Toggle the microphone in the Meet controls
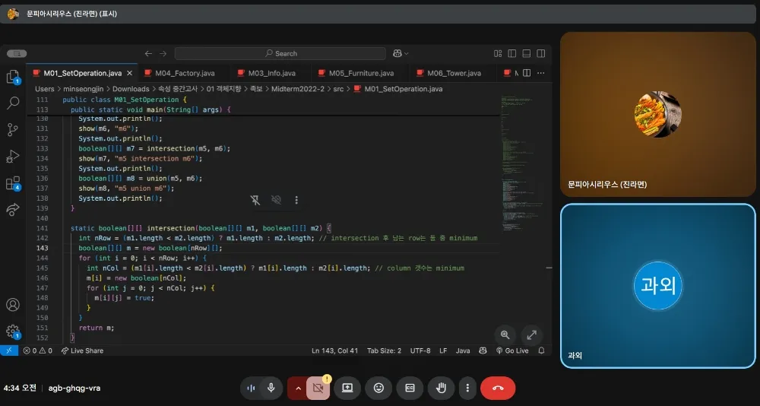 pyautogui.click(x=271, y=388)
